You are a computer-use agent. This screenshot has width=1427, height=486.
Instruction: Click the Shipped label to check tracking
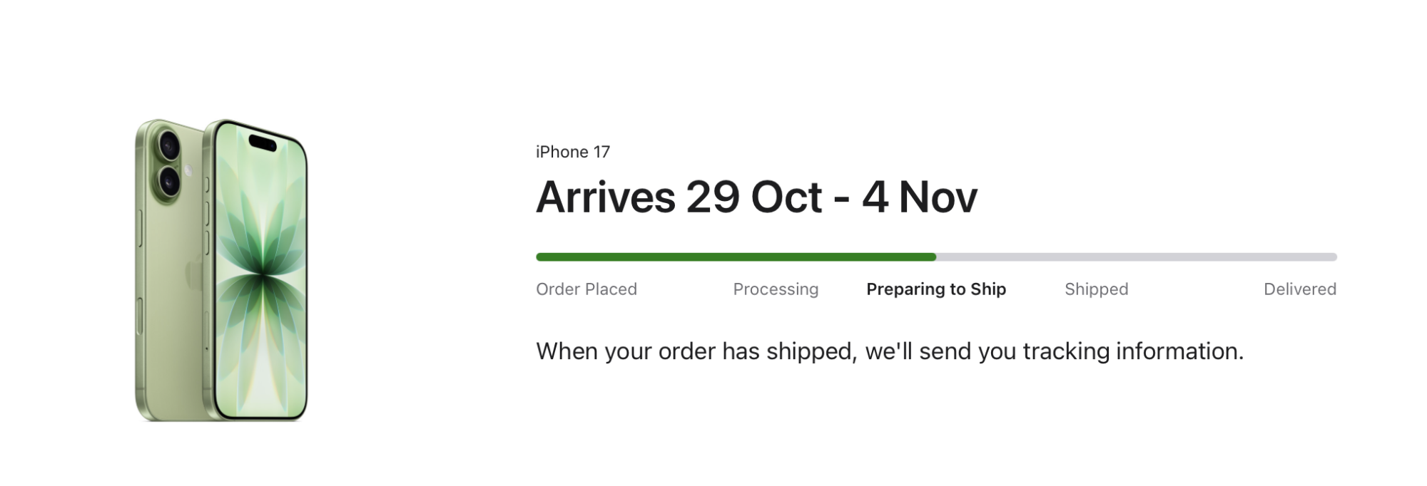[x=1096, y=289]
